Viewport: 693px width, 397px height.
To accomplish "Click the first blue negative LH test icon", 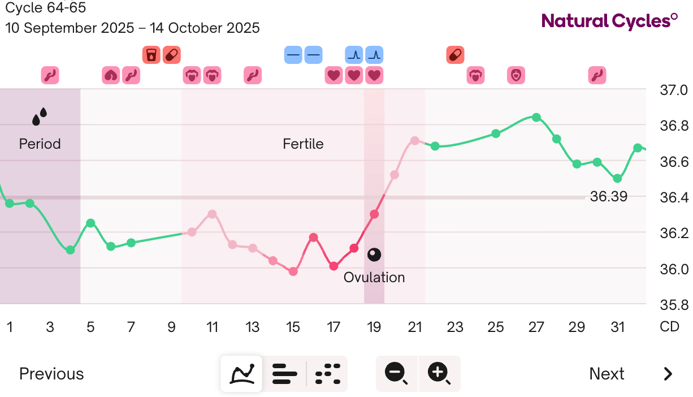I will 293,55.
